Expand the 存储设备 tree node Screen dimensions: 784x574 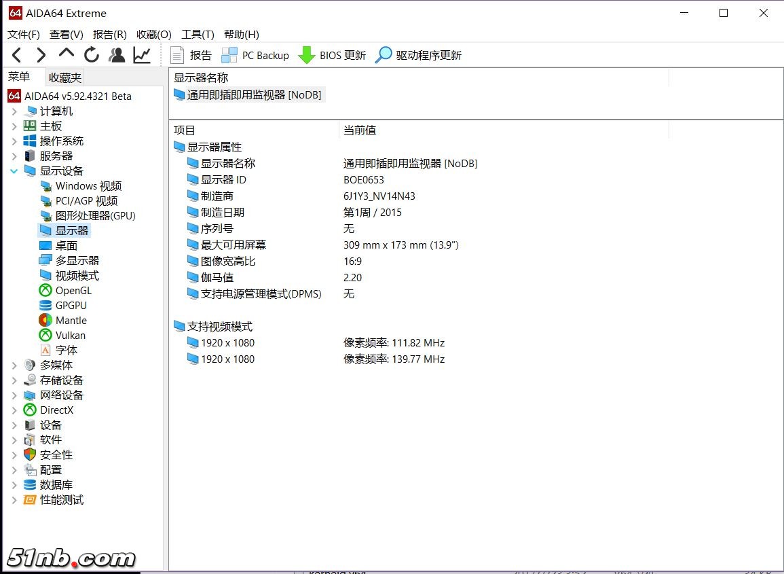pyautogui.click(x=14, y=380)
